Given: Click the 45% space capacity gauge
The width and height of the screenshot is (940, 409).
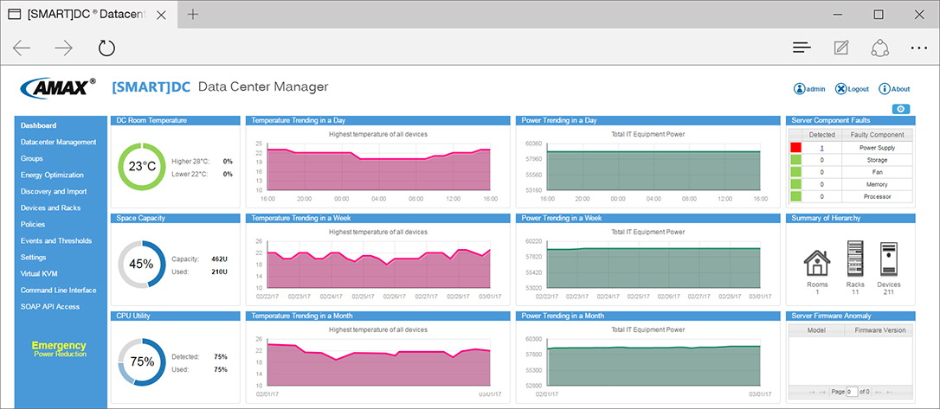Looking at the screenshot, I should [x=142, y=264].
